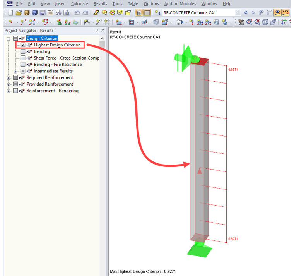Click the Undo arrow
This screenshot has height=276, width=294.
(77, 13)
